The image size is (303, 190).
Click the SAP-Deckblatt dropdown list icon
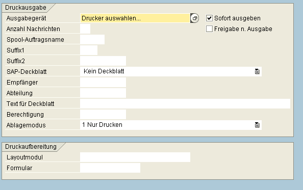pyautogui.click(x=257, y=71)
